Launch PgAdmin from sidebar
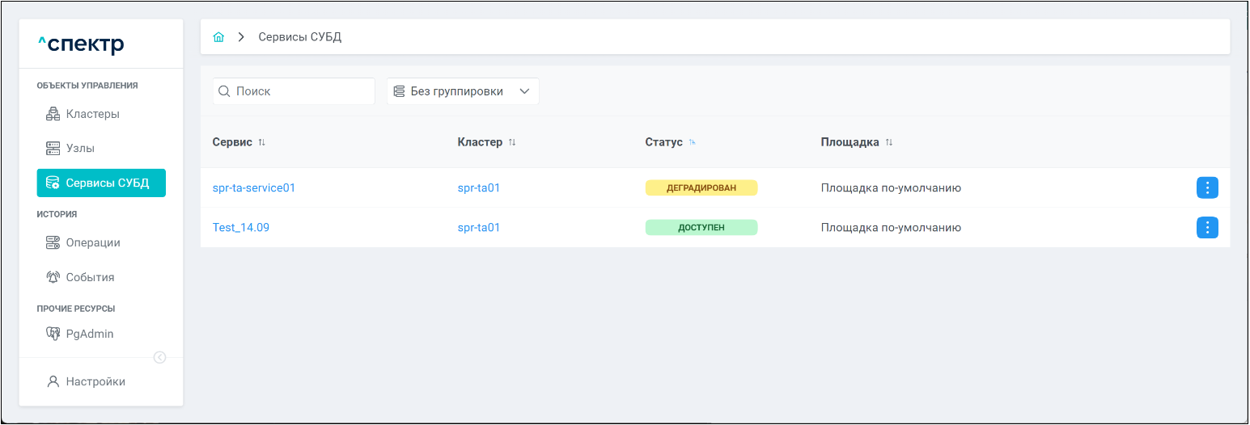This screenshot has width=1250, height=425. coord(89,334)
